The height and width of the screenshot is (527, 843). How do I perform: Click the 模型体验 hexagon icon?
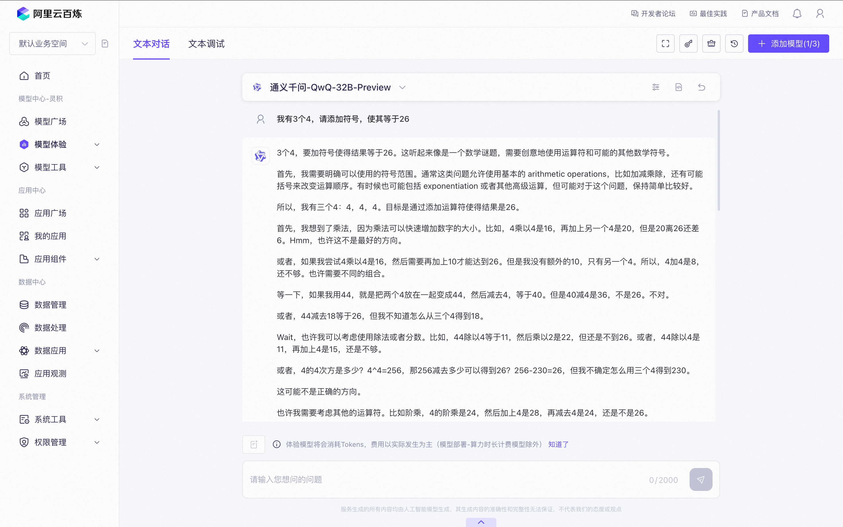[24, 144]
